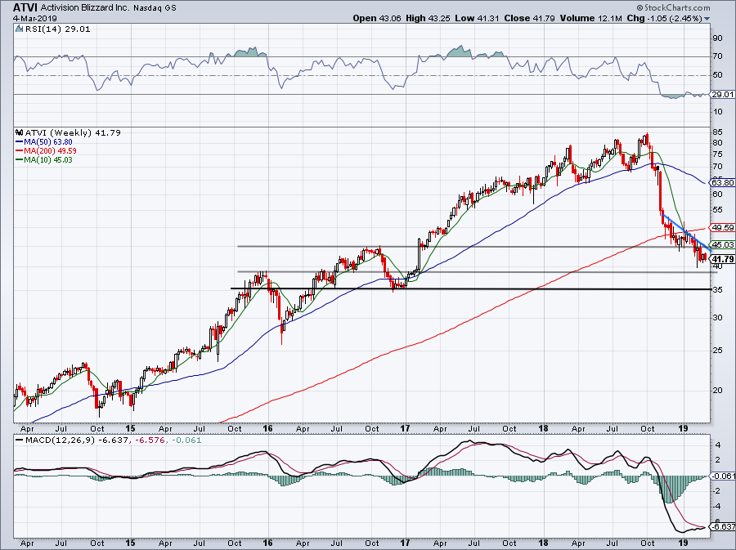The height and width of the screenshot is (550, 736).
Task: Click the 85 price level on right axis
Action: 718,132
